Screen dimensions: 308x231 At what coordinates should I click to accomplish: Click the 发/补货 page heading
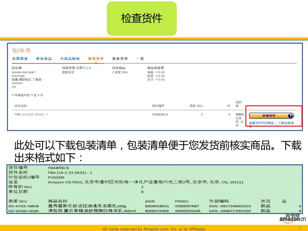click(21, 51)
